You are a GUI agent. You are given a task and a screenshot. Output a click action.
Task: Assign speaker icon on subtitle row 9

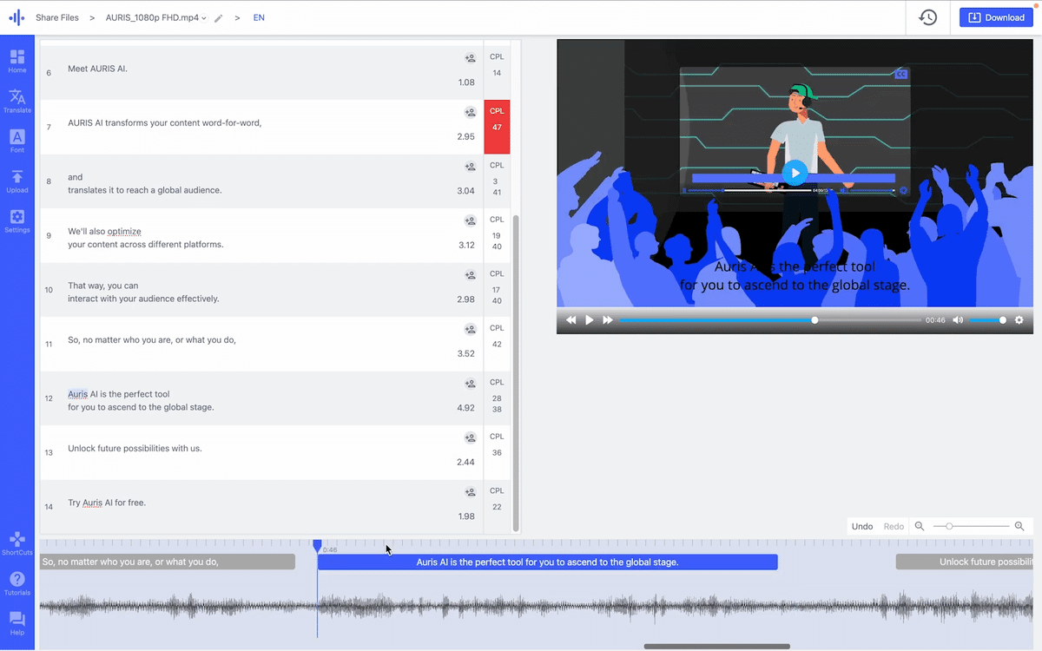pyautogui.click(x=470, y=220)
